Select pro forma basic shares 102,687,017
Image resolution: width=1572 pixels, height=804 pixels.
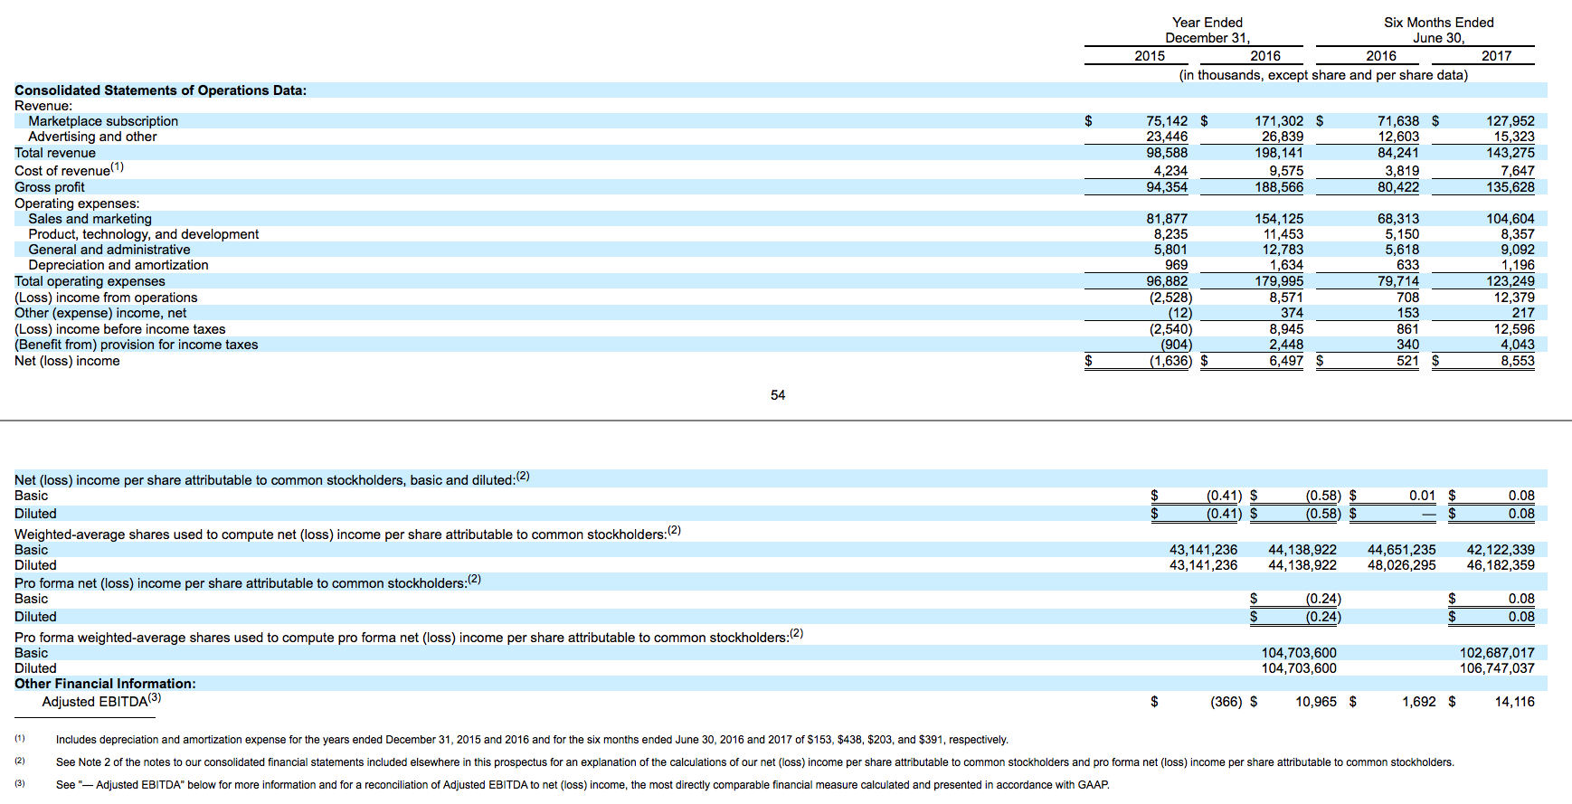click(x=1497, y=653)
